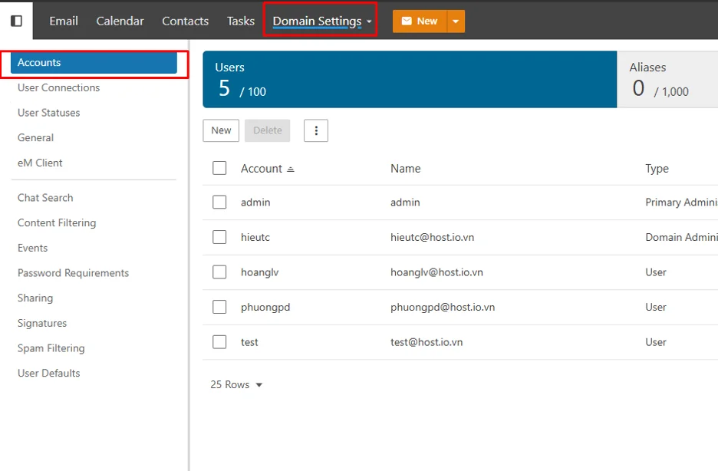The image size is (718, 471).
Task: Switch to the Calendar tab
Action: (120, 21)
